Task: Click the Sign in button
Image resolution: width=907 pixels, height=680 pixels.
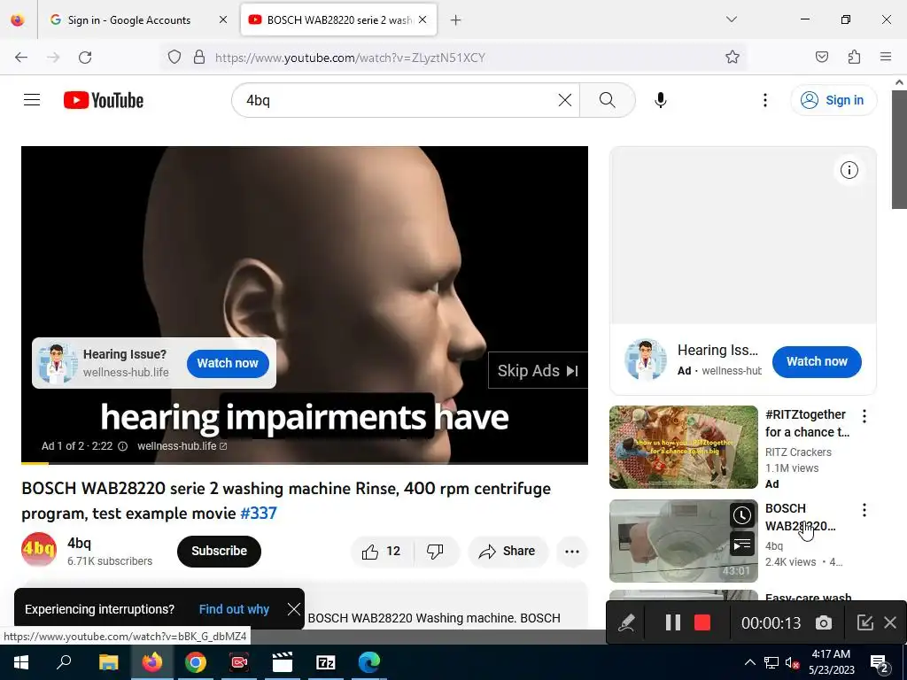Action: click(x=833, y=100)
